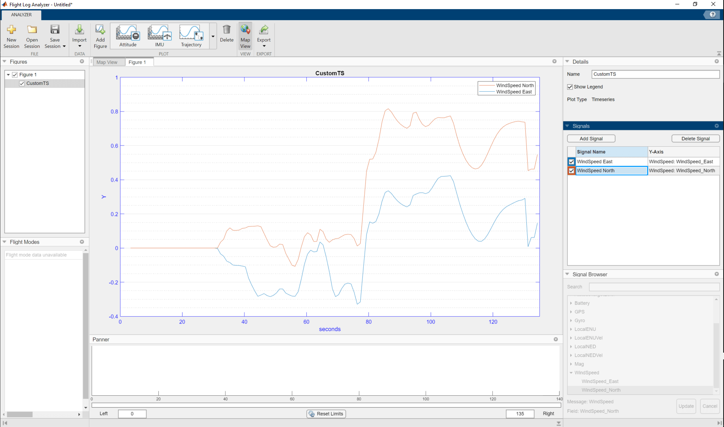Image resolution: width=724 pixels, height=427 pixels.
Task: Click the Export icon
Action: (x=264, y=30)
